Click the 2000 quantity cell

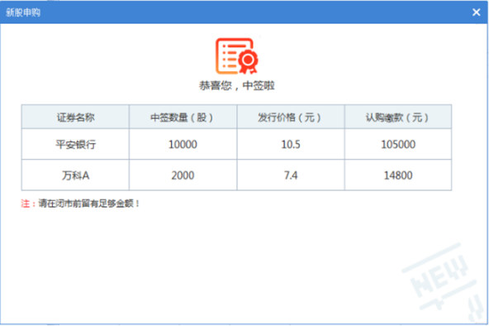183,175
